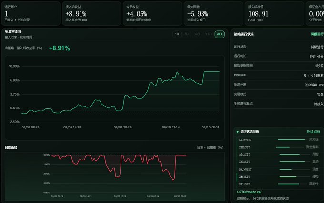The image size is (324, 203).
Task: Activate the ALL range tab
Action: click(220, 34)
